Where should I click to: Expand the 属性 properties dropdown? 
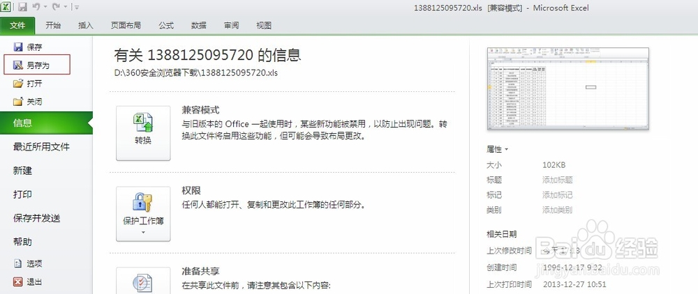(497, 150)
